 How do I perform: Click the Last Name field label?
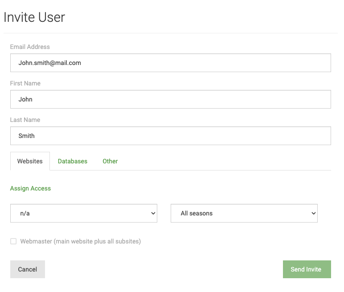tap(25, 120)
